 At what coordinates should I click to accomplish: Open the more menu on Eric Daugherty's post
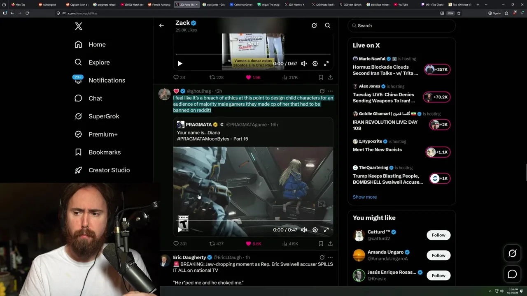(x=330, y=257)
